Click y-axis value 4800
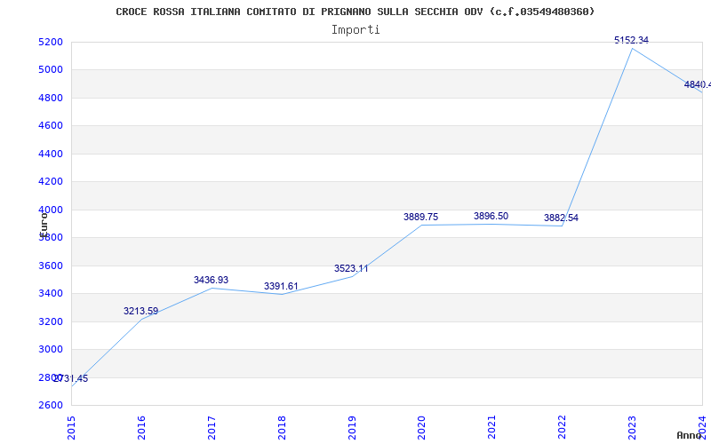711x444 pixels. (x=50, y=98)
